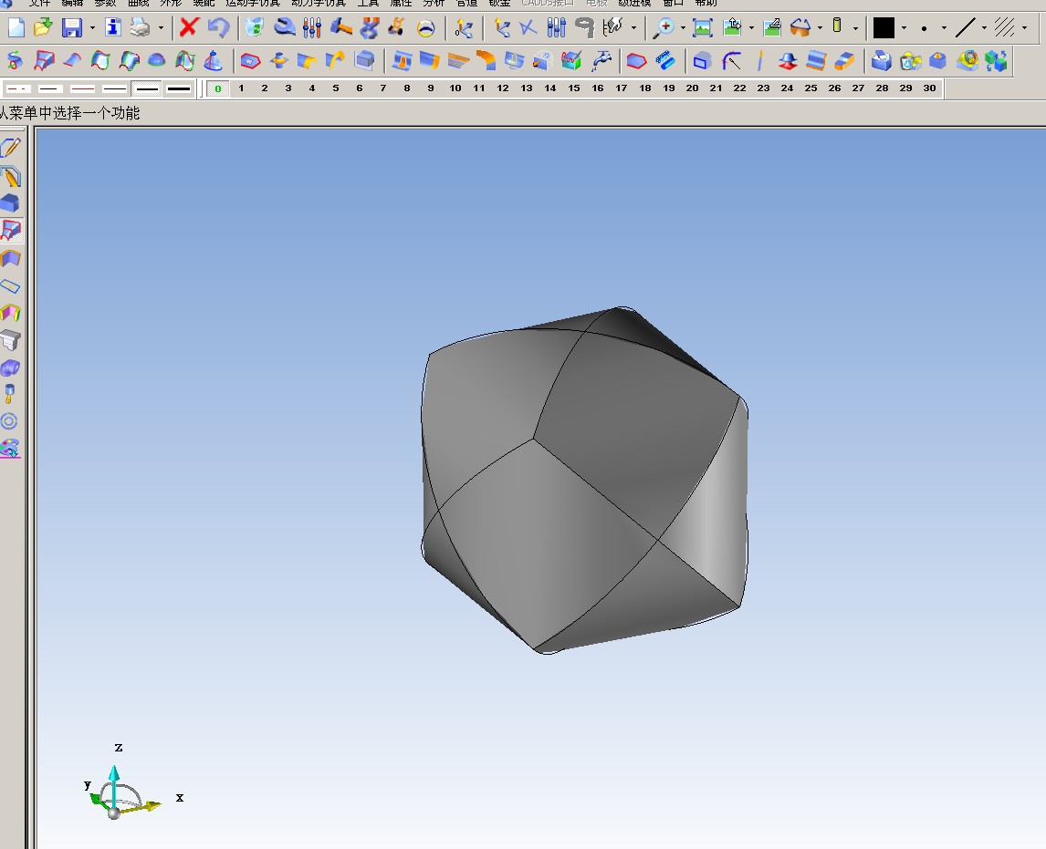Viewport: 1046px width, 849px height.
Task: Expand the print options dropdown arrow
Action: [161, 28]
